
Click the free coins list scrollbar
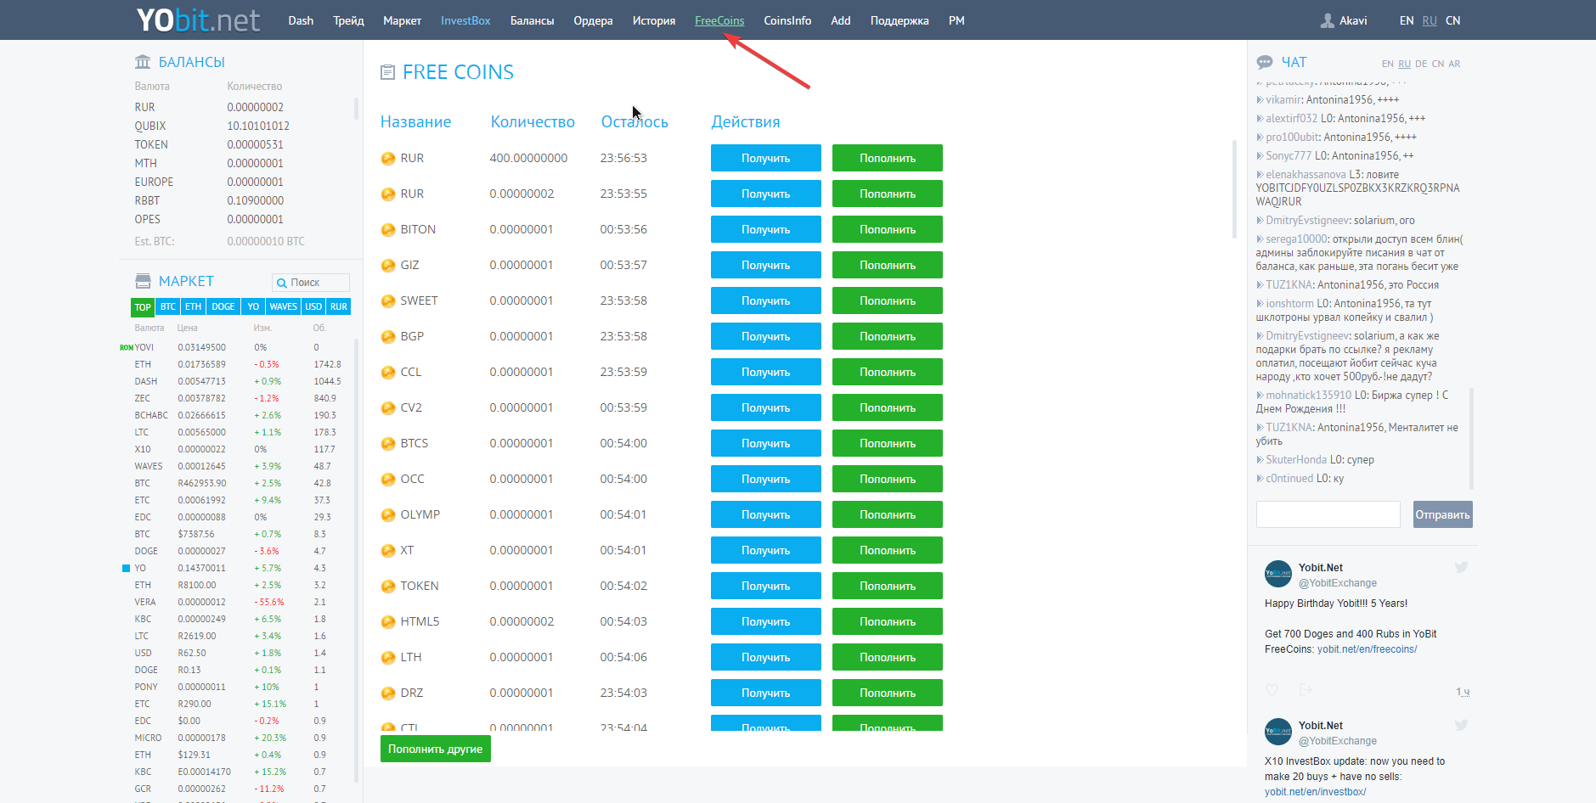(1234, 188)
